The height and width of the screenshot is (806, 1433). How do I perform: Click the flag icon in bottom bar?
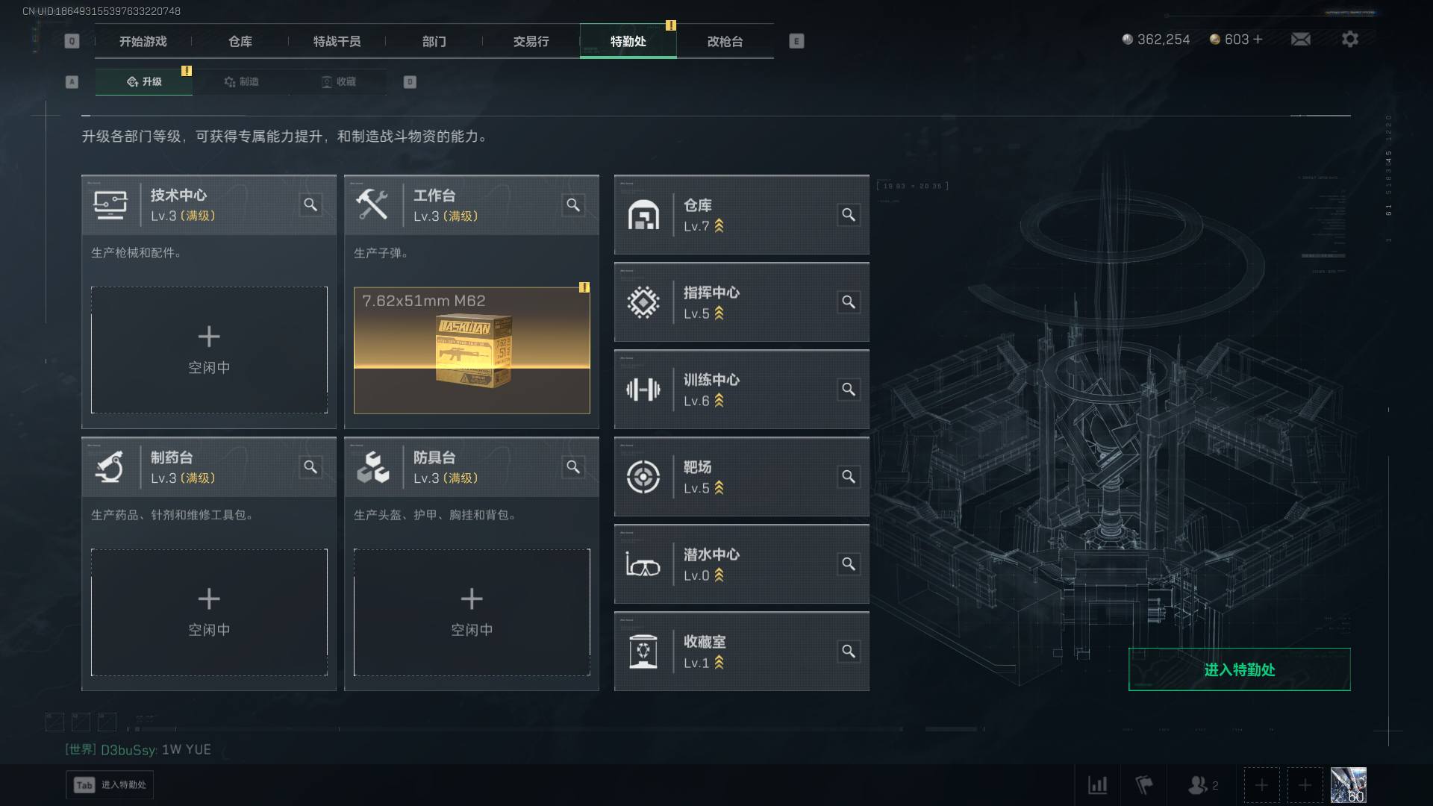pyautogui.click(x=1144, y=785)
